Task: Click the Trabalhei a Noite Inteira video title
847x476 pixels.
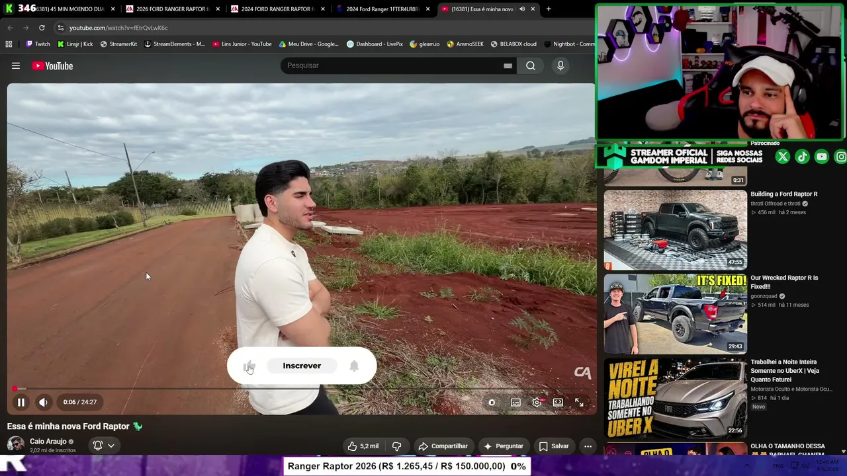Action: 785,371
